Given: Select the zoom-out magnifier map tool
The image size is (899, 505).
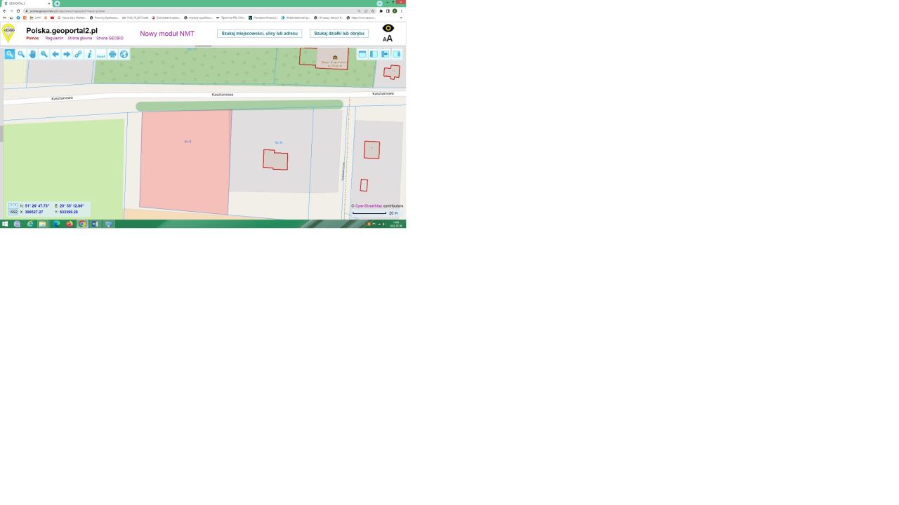Looking at the screenshot, I should pos(21,54).
